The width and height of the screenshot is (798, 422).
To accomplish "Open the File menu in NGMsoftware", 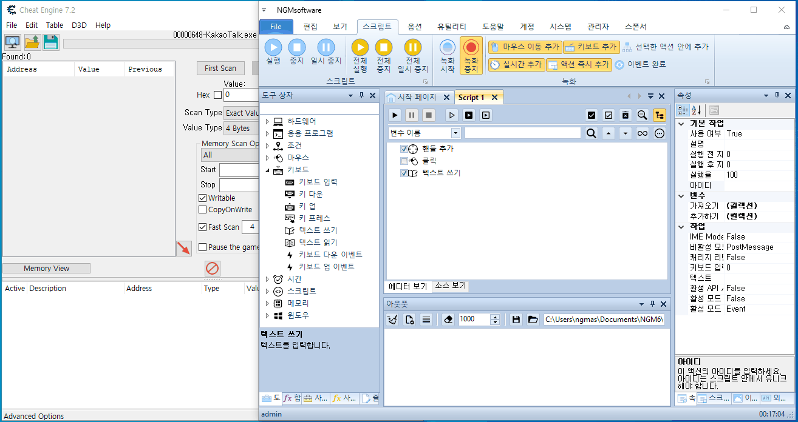I will (x=276, y=27).
